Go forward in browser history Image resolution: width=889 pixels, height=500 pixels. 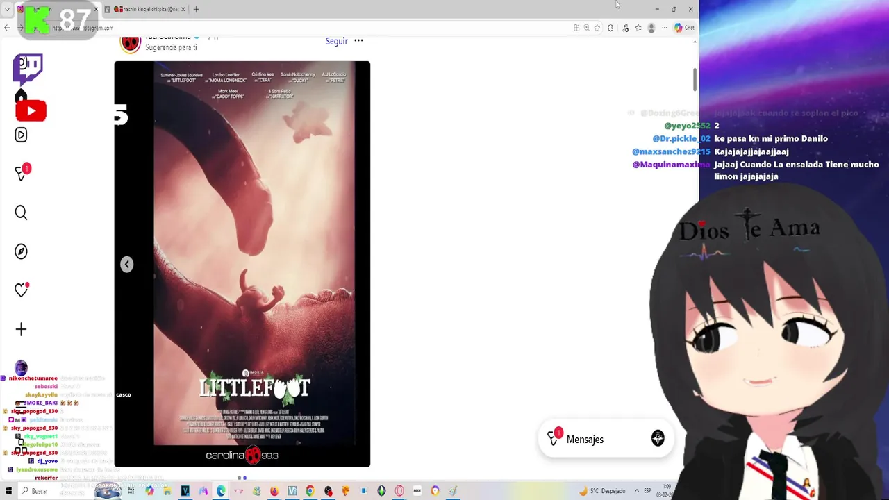(20, 28)
